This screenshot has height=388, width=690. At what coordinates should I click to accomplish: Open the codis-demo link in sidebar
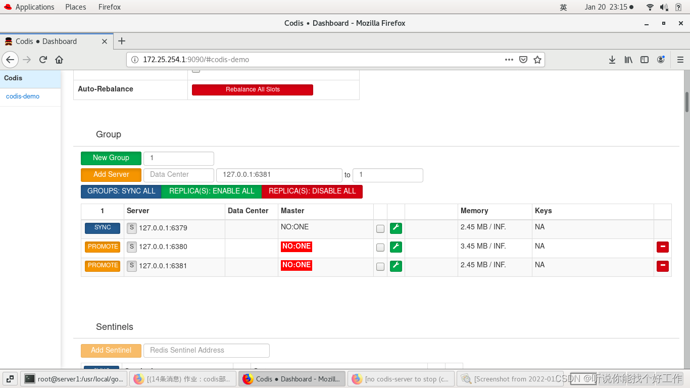pyautogui.click(x=23, y=96)
